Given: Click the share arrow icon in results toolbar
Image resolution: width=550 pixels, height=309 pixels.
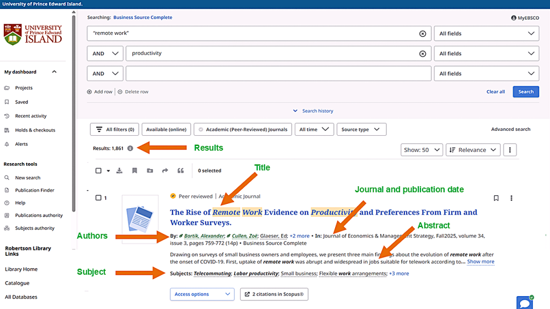Looking at the screenshot, I should tap(165, 171).
